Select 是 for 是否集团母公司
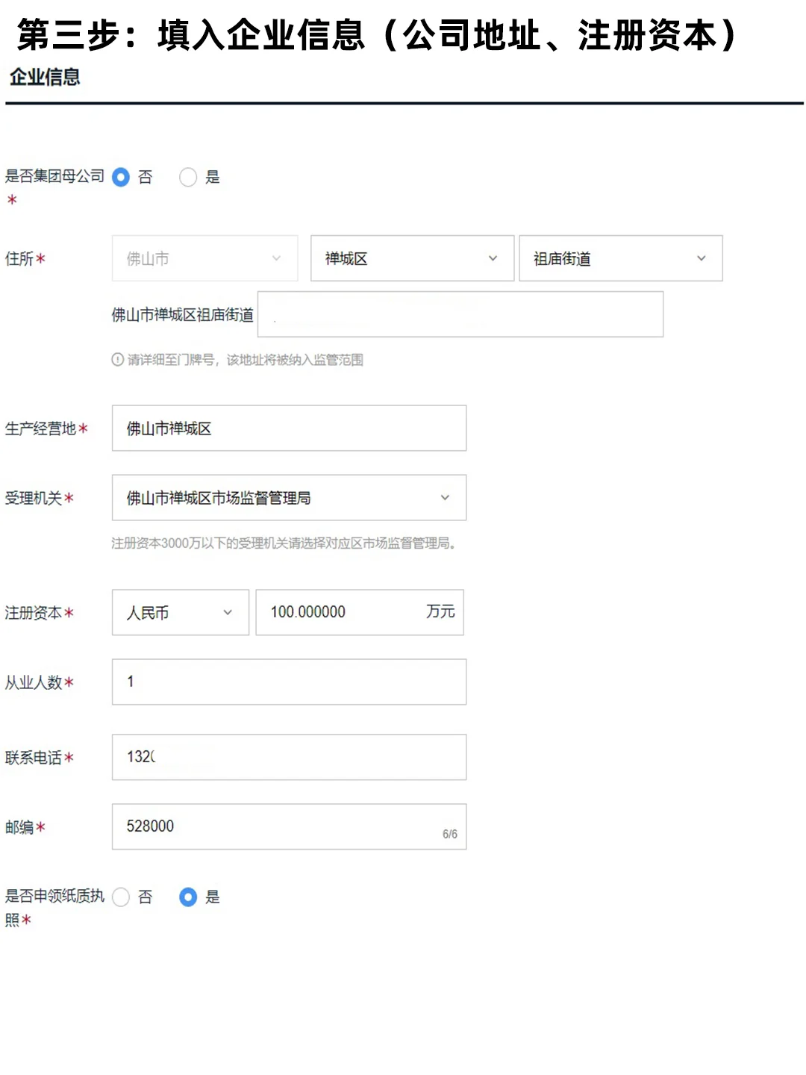This screenshot has height=1075, width=806. click(188, 177)
